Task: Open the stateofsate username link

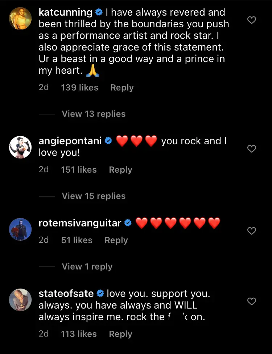Action: [x=66, y=293]
